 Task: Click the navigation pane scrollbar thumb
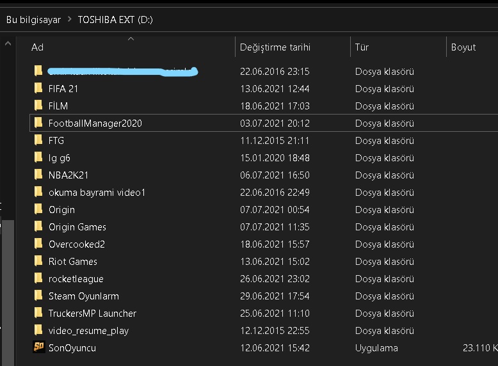pyautogui.click(x=8, y=292)
